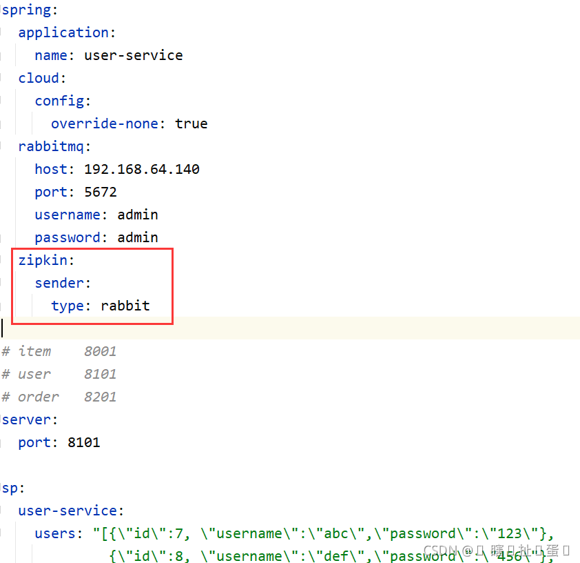Screen dimensions: 580x563
Task: Click the 'cloud:' key
Action: [42, 78]
